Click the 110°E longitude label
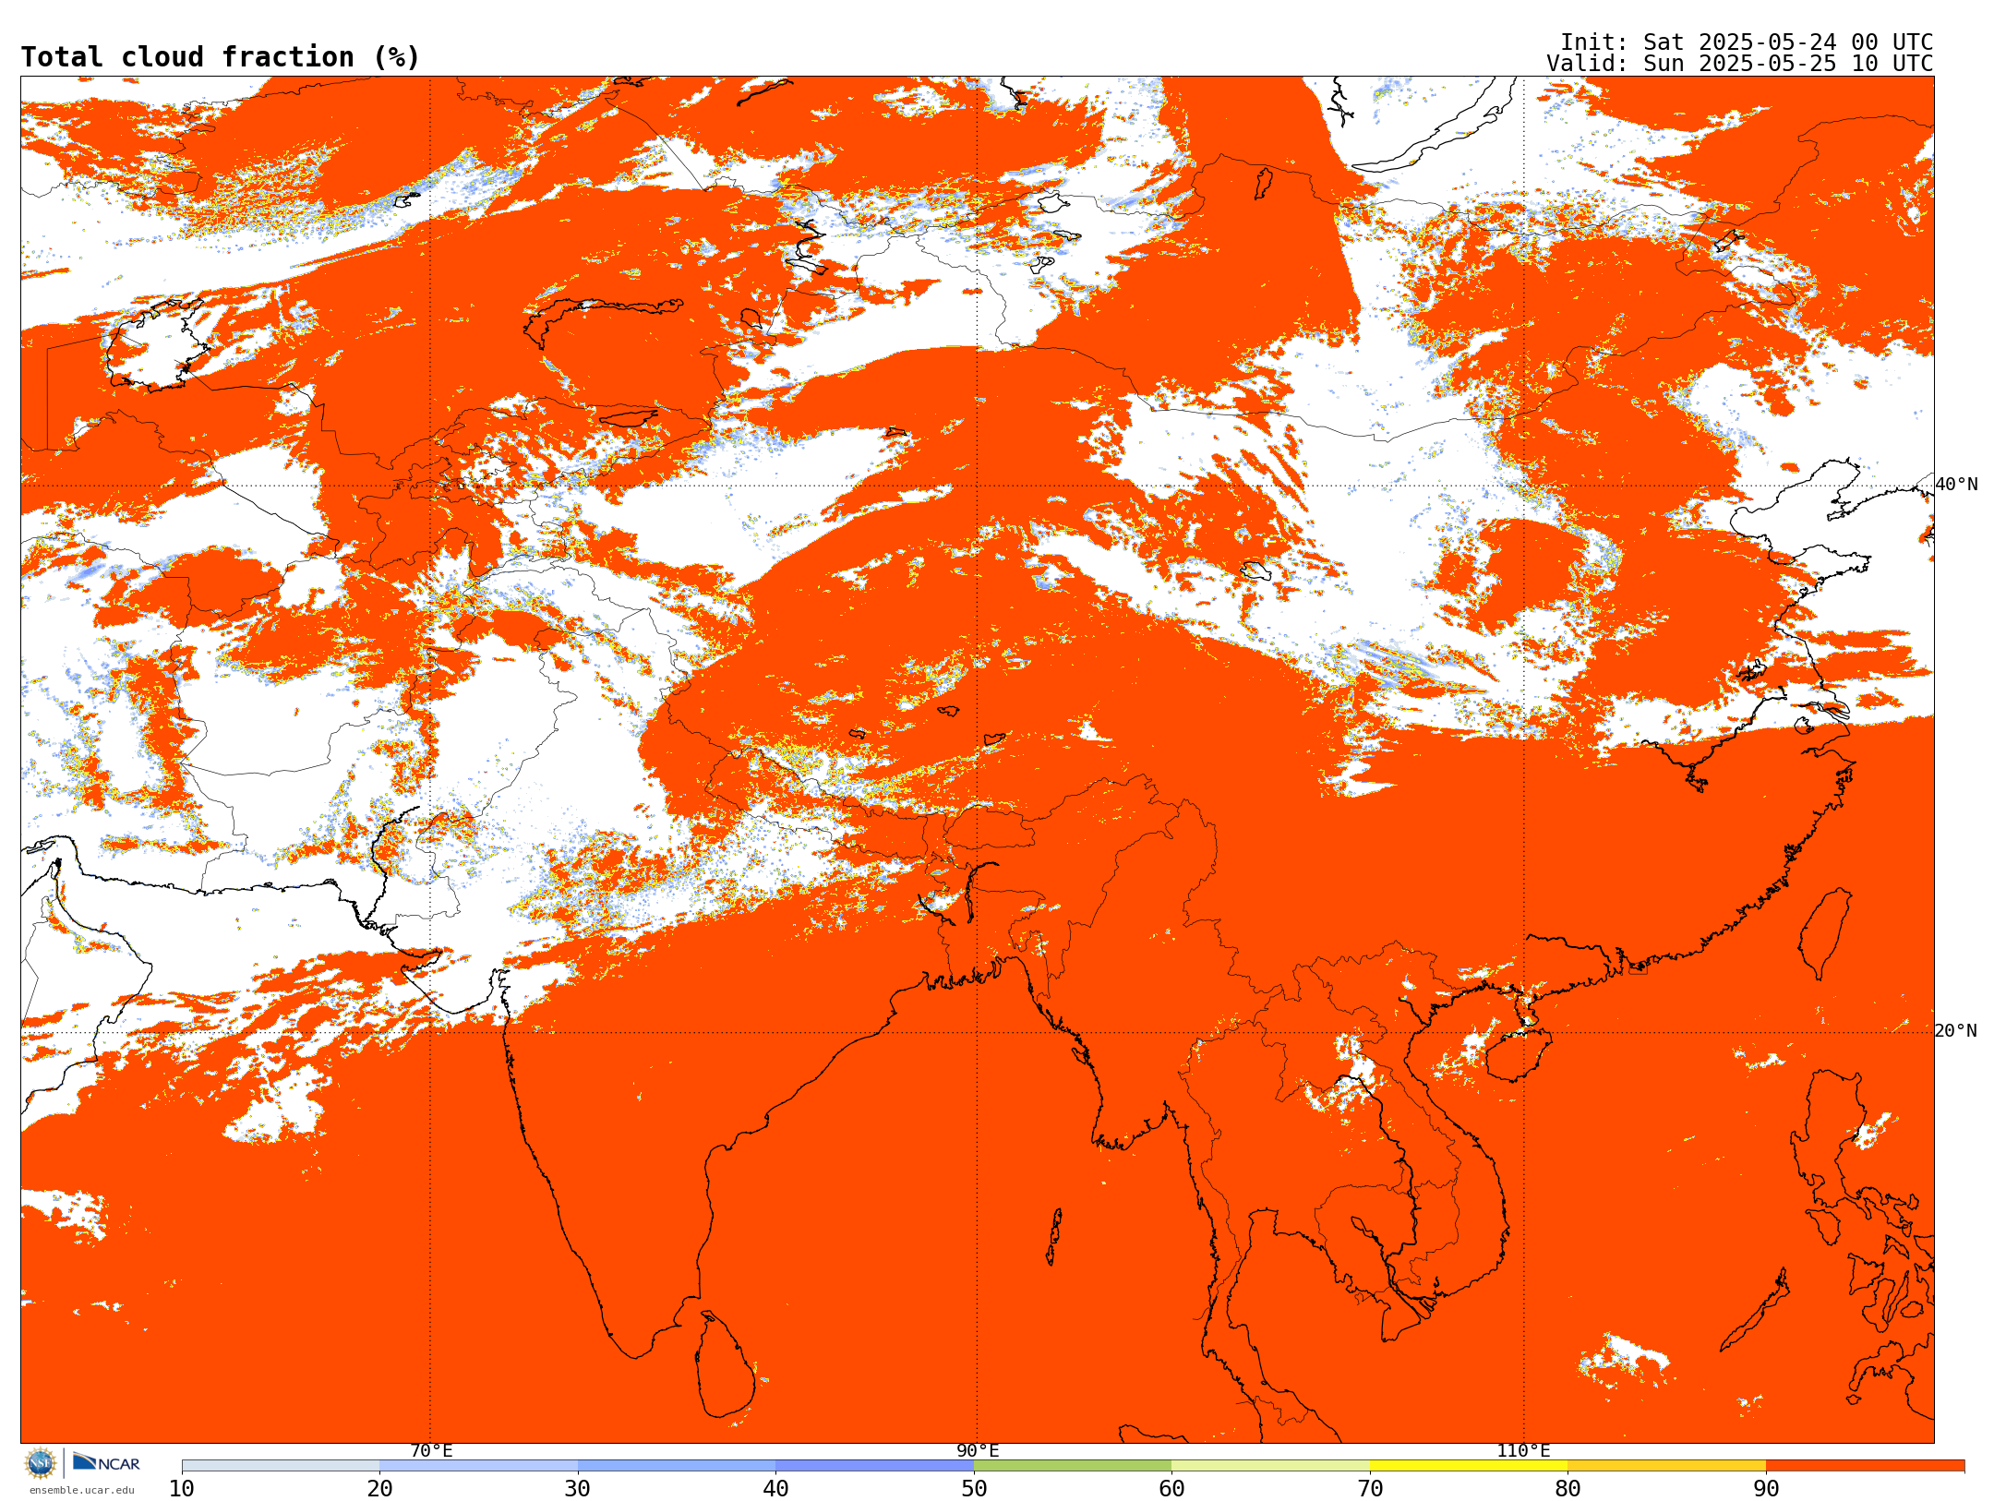The height and width of the screenshot is (1501, 1994). tap(1523, 1450)
